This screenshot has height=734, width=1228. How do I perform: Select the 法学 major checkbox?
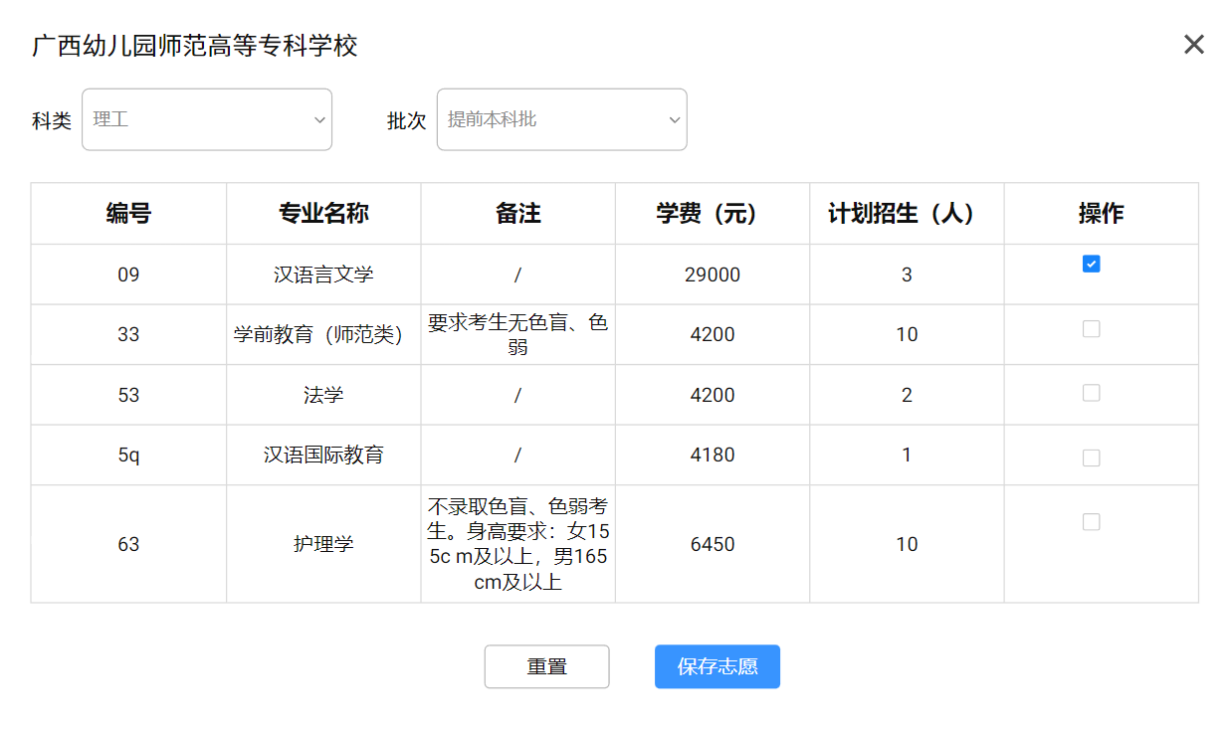[1091, 393]
